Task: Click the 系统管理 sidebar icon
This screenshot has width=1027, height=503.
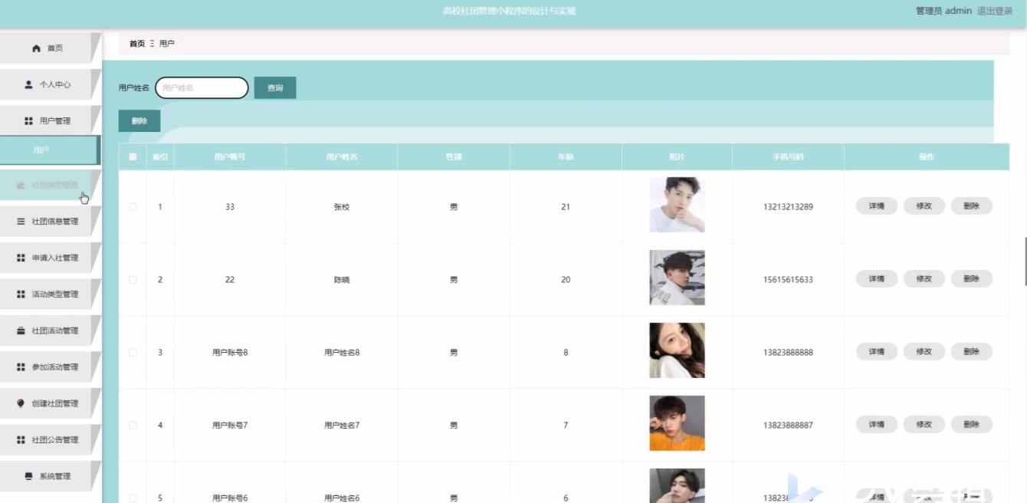Action: click(x=27, y=475)
